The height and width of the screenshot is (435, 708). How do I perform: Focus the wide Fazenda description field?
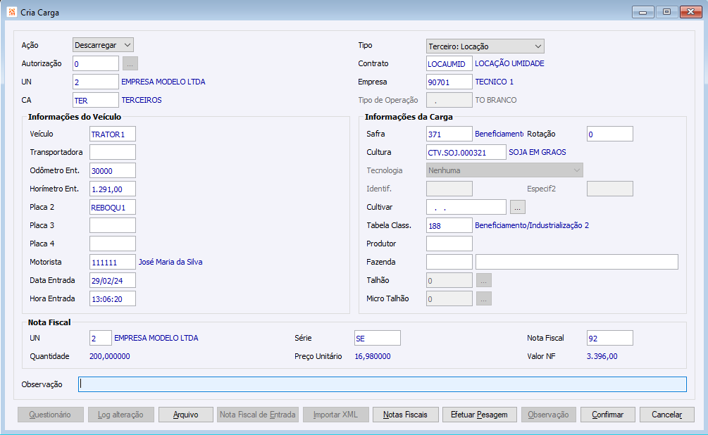pos(576,262)
